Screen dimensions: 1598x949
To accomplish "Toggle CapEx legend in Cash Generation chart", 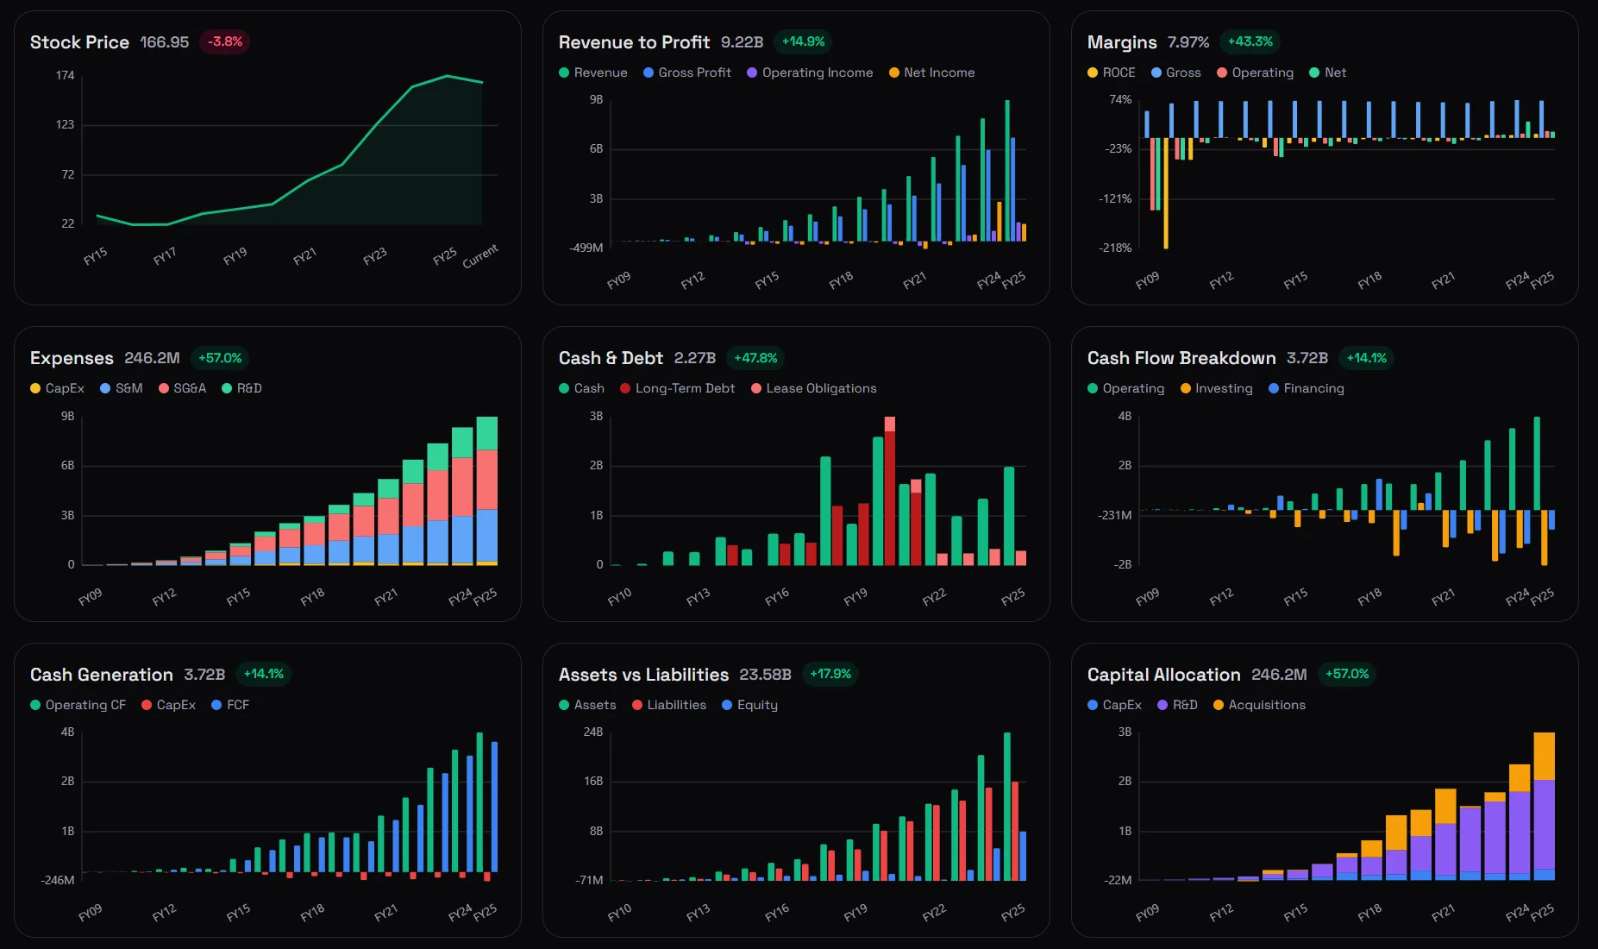I will click(x=169, y=705).
